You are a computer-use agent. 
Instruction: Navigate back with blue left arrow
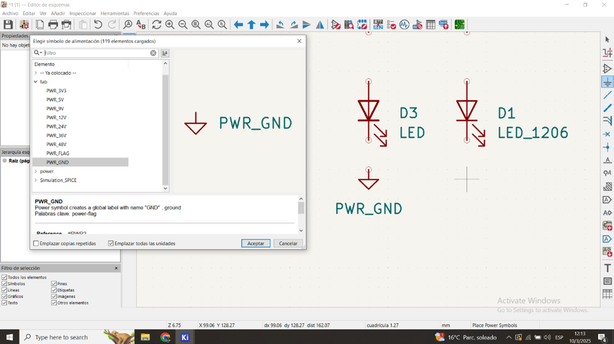[238, 25]
